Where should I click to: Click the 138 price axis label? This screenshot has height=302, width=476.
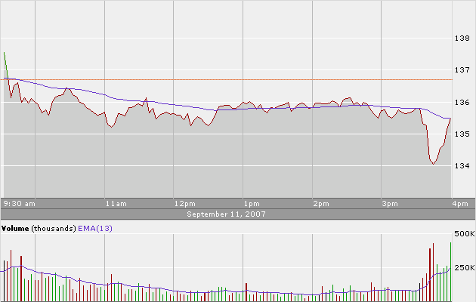pos(462,39)
